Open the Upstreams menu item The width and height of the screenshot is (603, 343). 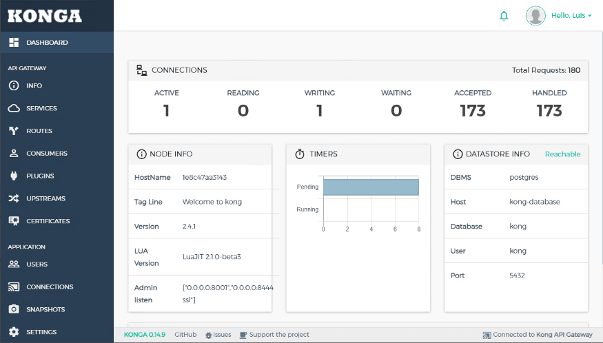coord(57,198)
